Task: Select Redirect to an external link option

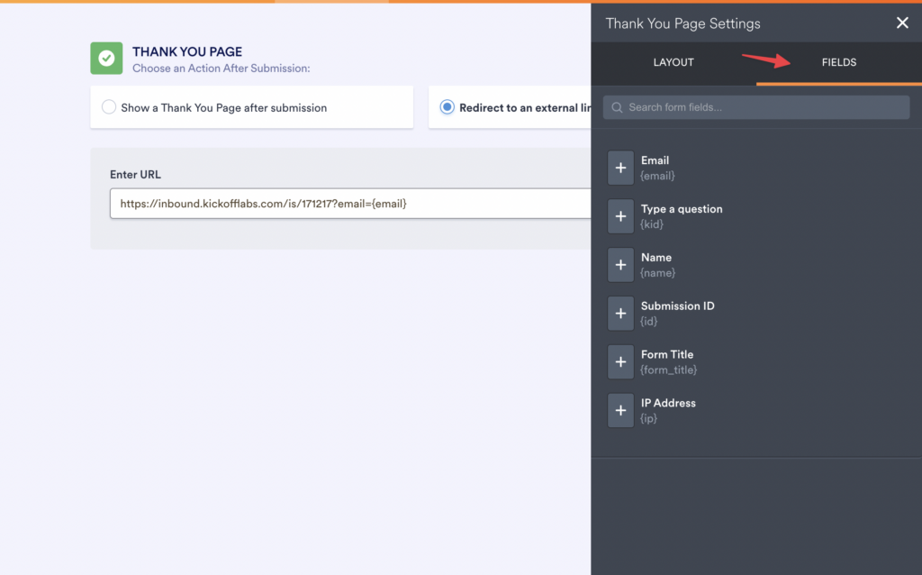Action: click(x=510, y=107)
